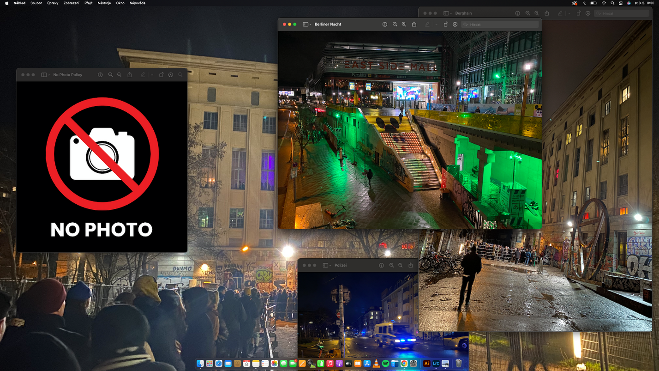Image resolution: width=659 pixels, height=371 pixels.
Task: Zoom in on No Photo Policy image
Action: (120, 75)
